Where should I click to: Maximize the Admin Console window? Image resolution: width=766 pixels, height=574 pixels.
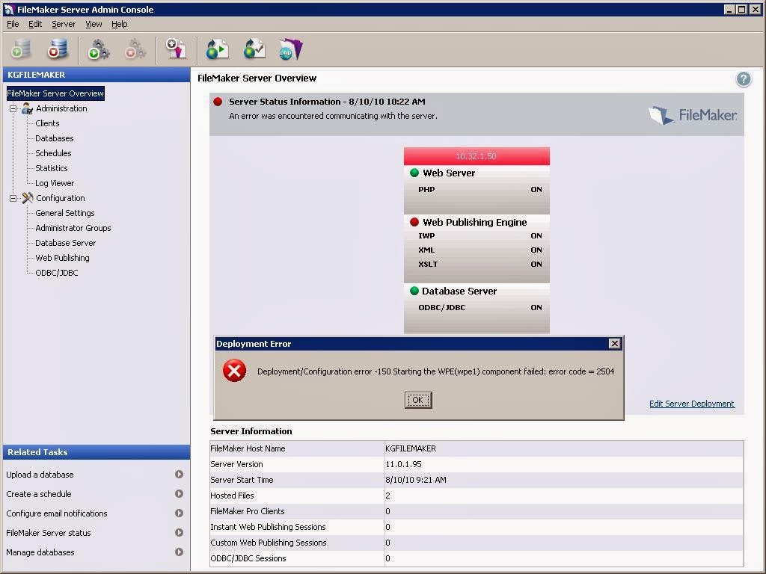click(x=741, y=9)
